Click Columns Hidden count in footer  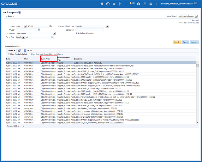[x=23, y=126]
